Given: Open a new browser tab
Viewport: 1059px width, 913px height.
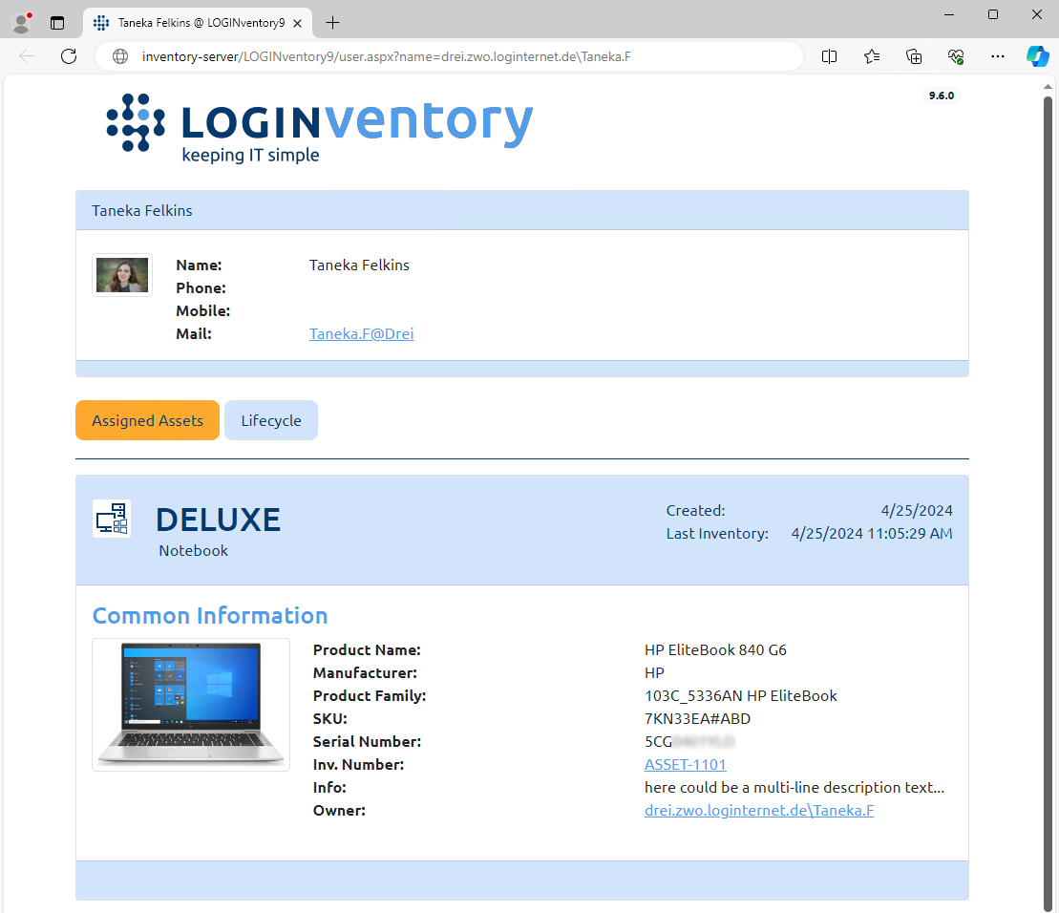Looking at the screenshot, I should click(332, 23).
